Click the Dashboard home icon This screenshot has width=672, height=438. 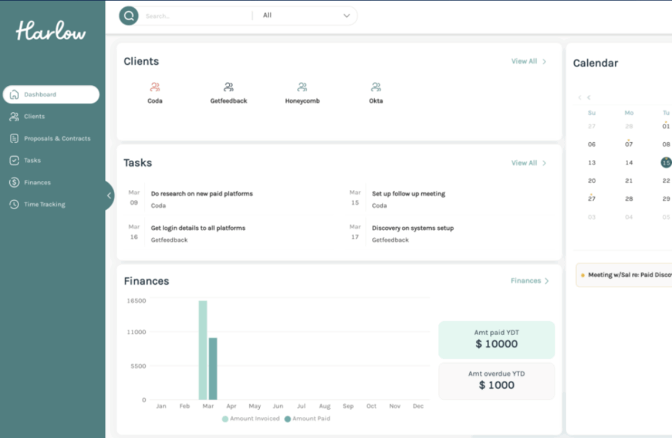click(x=14, y=94)
